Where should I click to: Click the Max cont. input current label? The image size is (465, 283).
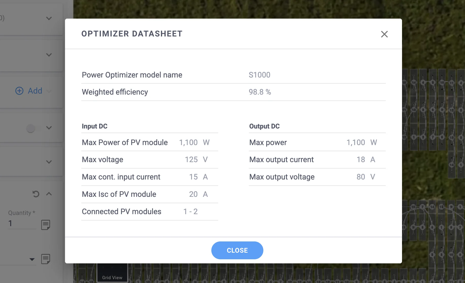121,177
